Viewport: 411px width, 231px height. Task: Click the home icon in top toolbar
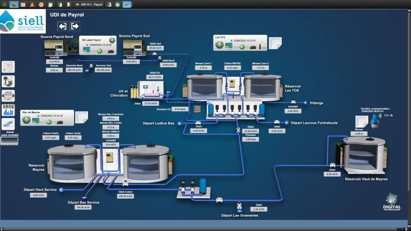pos(5,4)
